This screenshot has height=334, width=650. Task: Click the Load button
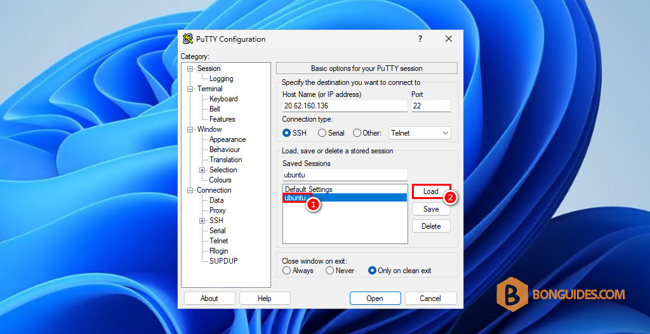pos(431,191)
